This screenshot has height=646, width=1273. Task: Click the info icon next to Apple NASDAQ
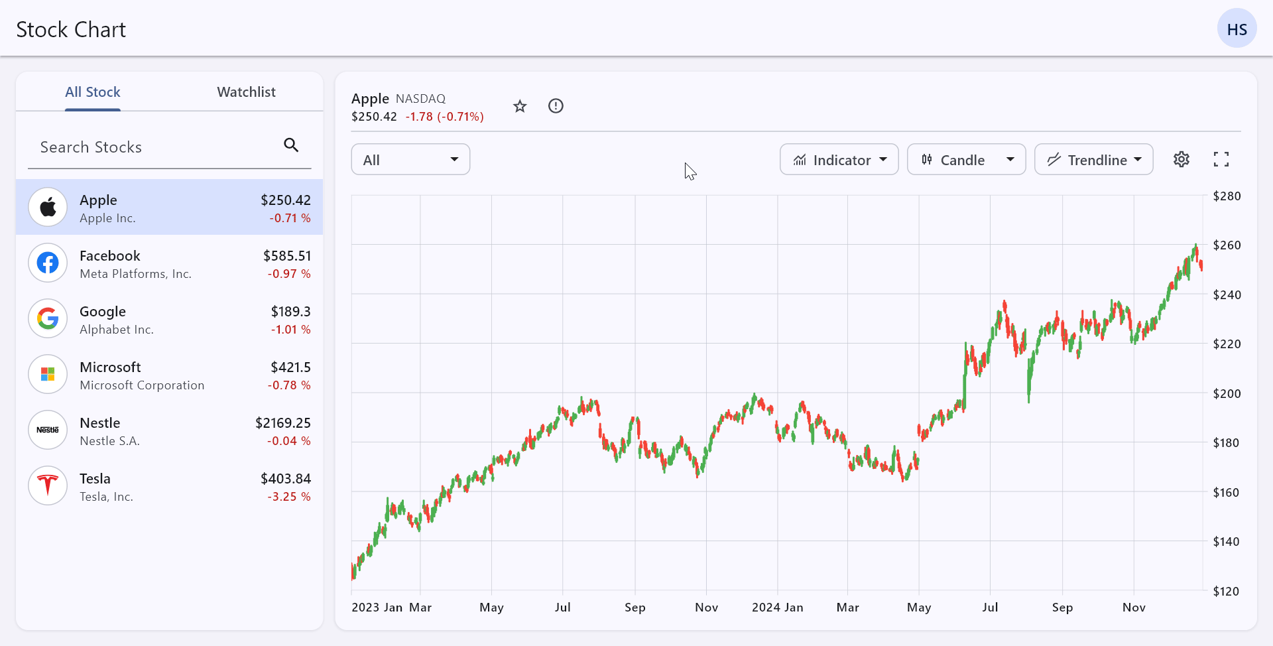[x=556, y=105]
